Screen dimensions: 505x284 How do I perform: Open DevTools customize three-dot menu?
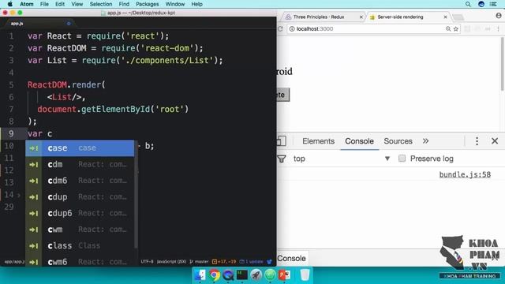pyautogui.click(x=477, y=141)
